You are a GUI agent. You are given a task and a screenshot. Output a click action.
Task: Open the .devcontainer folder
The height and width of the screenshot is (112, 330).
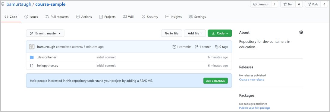point(47,57)
